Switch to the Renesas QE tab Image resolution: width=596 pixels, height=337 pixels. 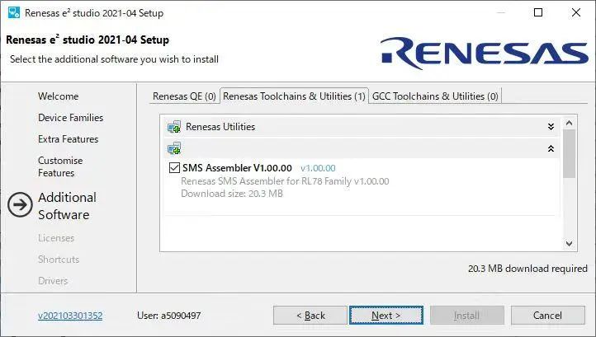coord(184,96)
